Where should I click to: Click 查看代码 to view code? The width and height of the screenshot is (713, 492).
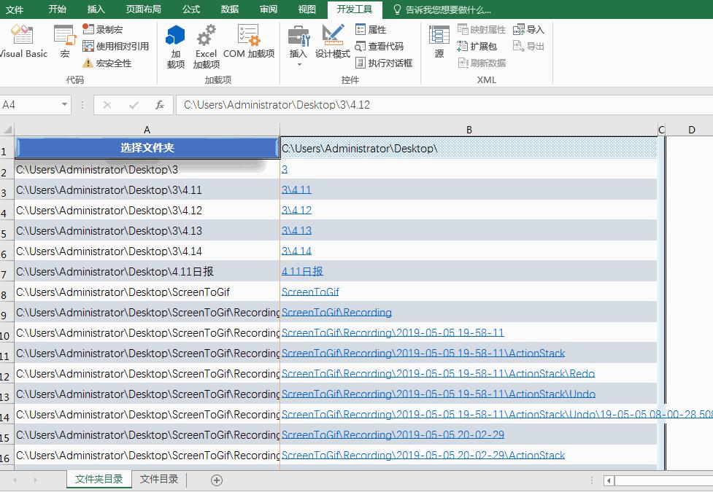(x=379, y=46)
